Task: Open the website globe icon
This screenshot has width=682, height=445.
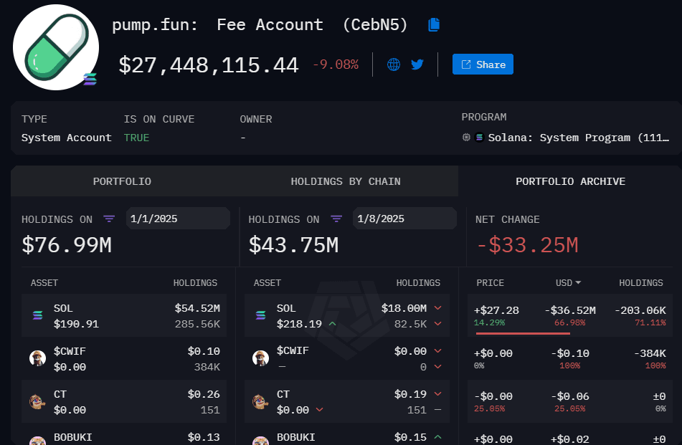Action: point(394,64)
